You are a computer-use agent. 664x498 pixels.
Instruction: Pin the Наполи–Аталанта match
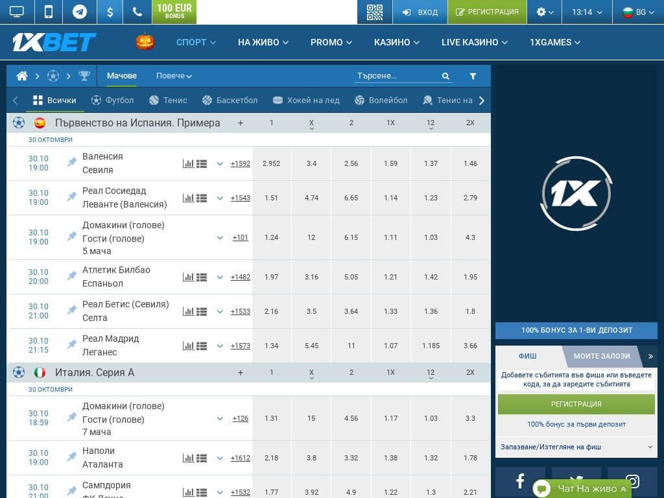coord(72,456)
